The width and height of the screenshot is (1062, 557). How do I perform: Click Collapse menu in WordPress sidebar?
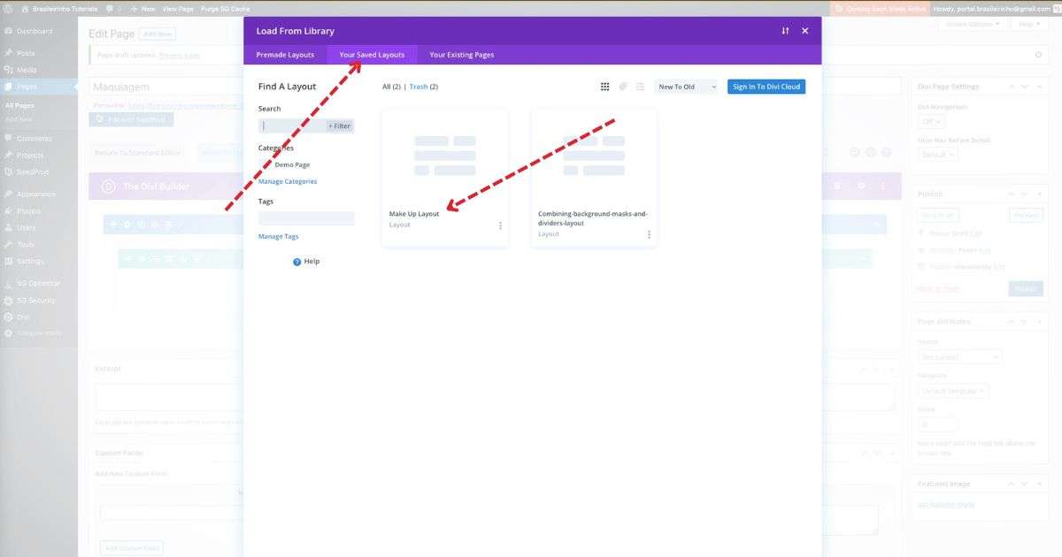pyautogui.click(x=39, y=333)
